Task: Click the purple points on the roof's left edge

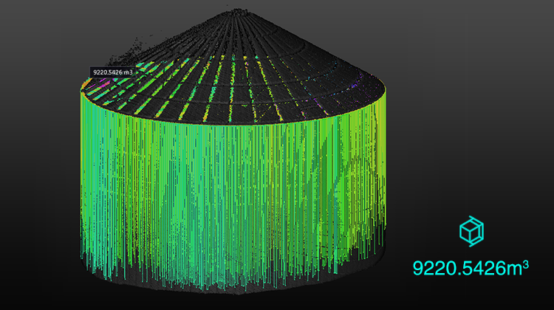Action: coord(98,85)
